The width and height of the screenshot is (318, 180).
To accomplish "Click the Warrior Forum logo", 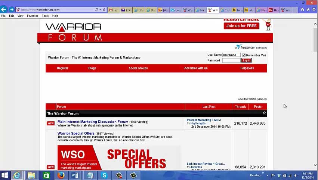I will [74, 32].
